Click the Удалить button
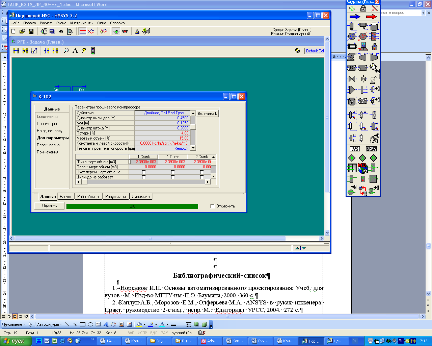Screen dimensions: 432x346 pos(50,206)
